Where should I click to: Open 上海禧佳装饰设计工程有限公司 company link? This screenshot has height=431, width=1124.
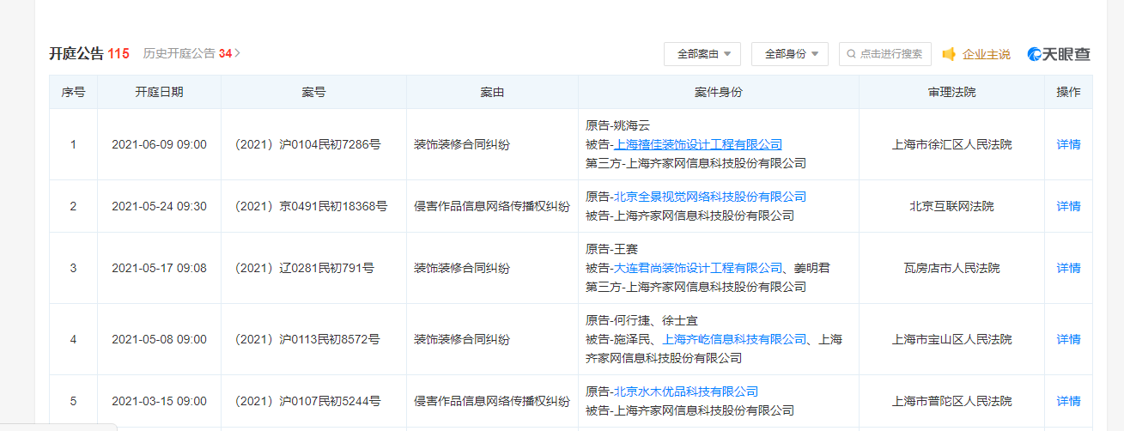(x=698, y=144)
